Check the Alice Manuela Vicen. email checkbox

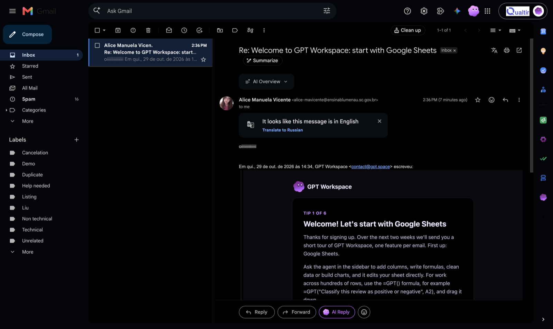click(97, 45)
